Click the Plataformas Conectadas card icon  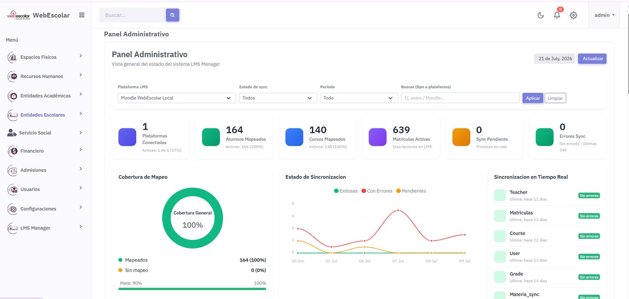point(127,137)
